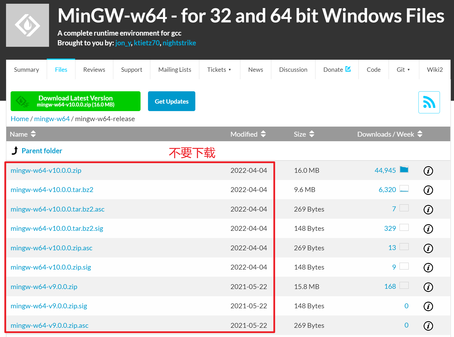Click download stats chart for v10.0.0.tar.bz2.asc

click(404, 208)
